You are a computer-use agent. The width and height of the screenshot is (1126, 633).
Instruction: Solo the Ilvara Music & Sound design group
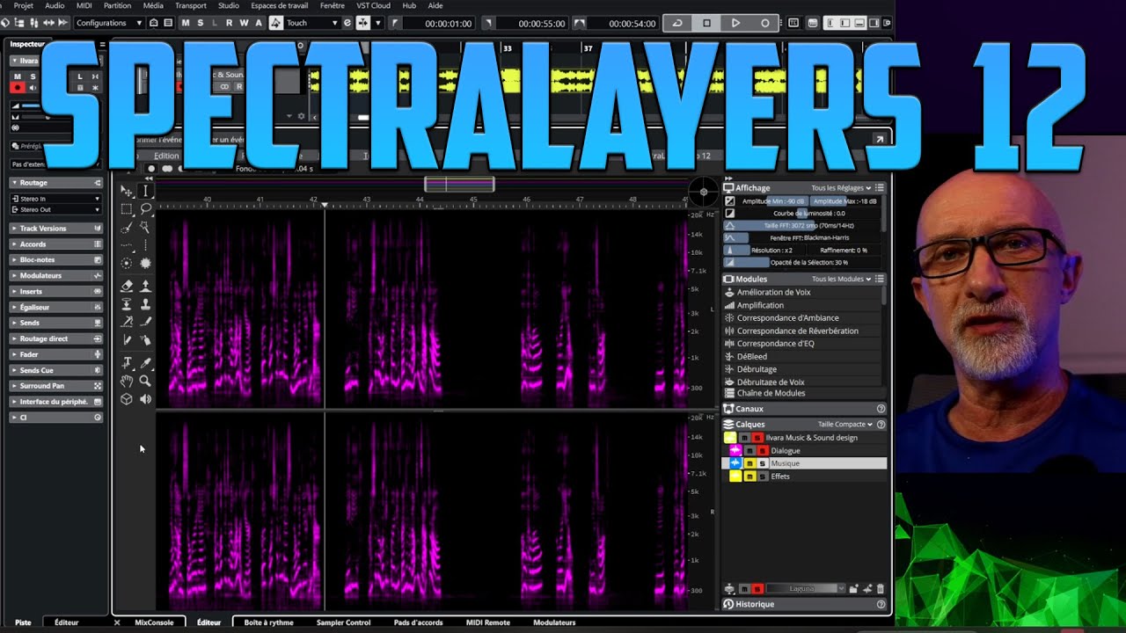click(x=756, y=438)
